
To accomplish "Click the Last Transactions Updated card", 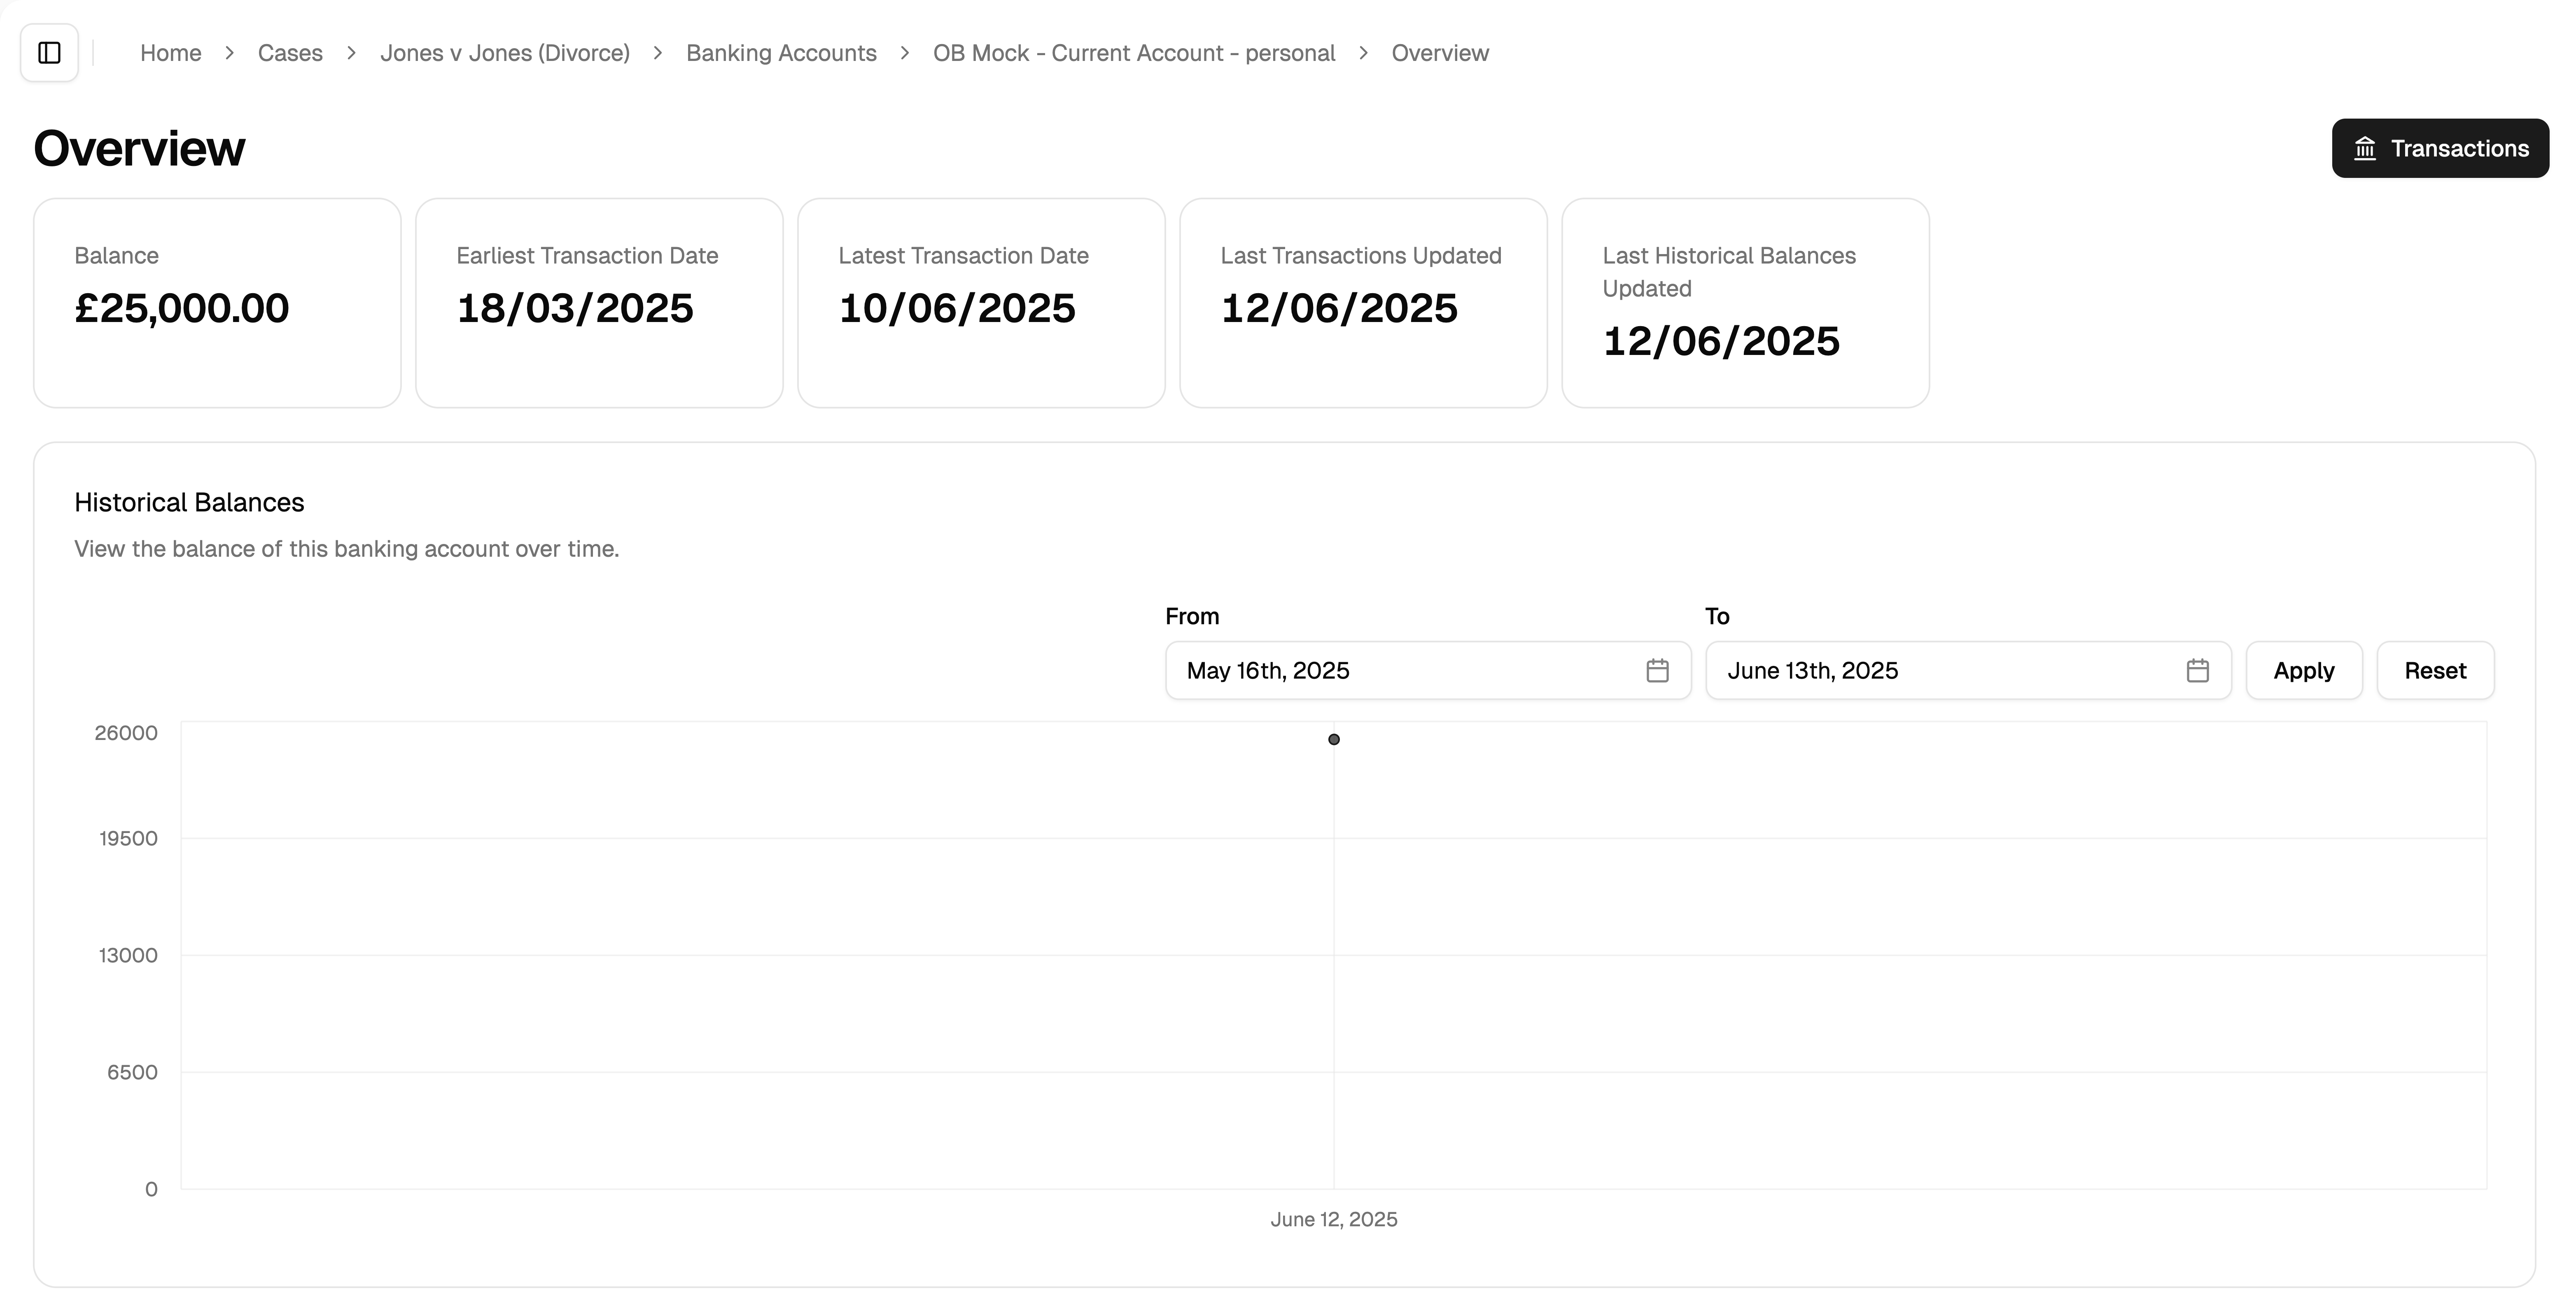I will click(x=1363, y=303).
